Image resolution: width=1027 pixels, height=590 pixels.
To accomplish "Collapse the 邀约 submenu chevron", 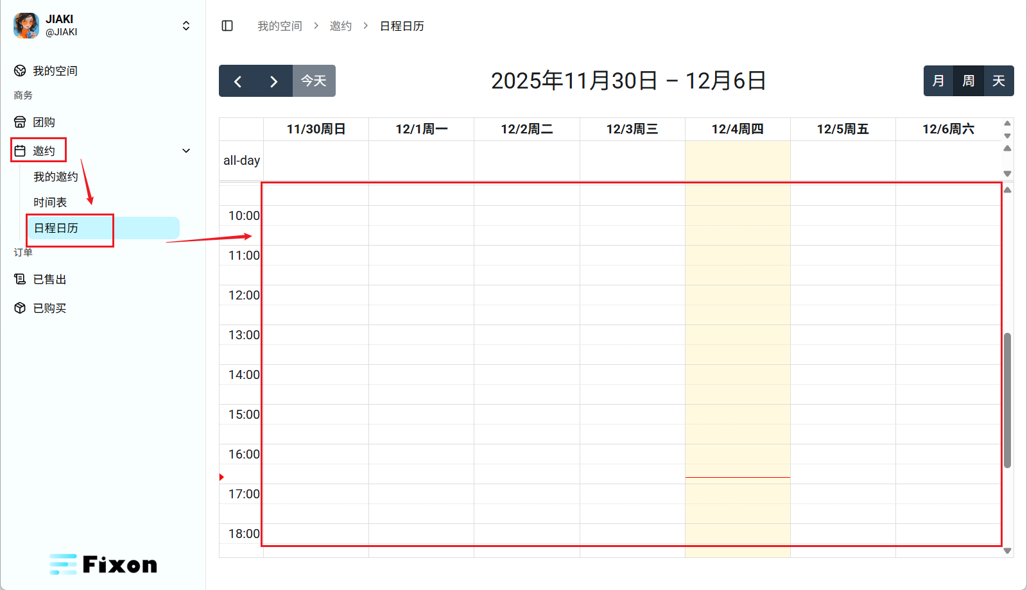I will [x=186, y=151].
